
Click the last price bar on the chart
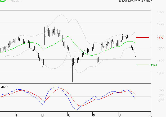point(135,55)
